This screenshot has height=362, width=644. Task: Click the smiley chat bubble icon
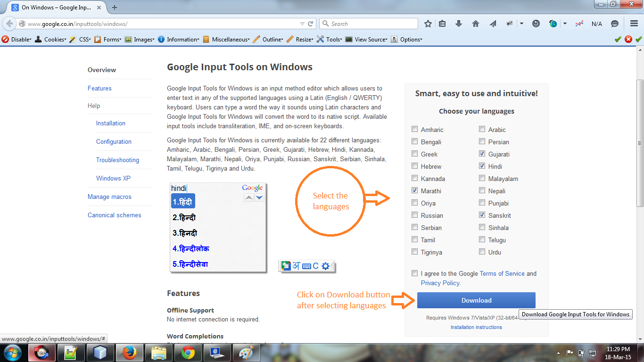point(615,24)
